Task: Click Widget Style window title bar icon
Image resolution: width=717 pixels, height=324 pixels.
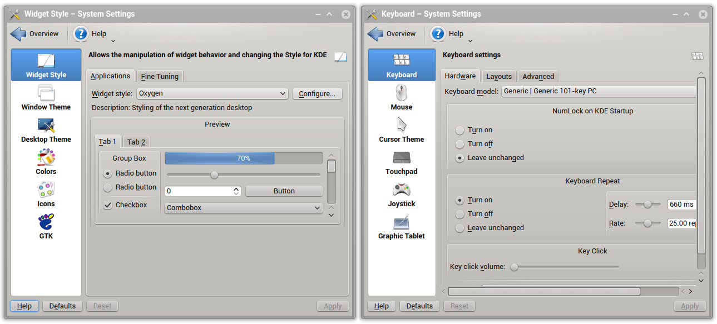Action: [x=15, y=14]
